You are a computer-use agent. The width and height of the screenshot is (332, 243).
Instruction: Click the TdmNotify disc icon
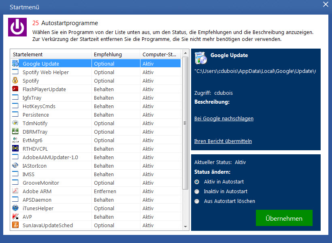point(15,123)
